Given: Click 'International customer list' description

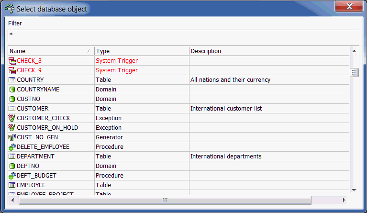Looking at the screenshot, I should coord(226,109).
